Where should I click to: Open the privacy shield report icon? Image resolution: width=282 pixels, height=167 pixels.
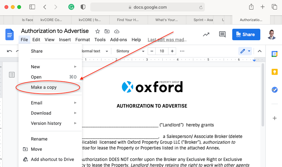83,7
